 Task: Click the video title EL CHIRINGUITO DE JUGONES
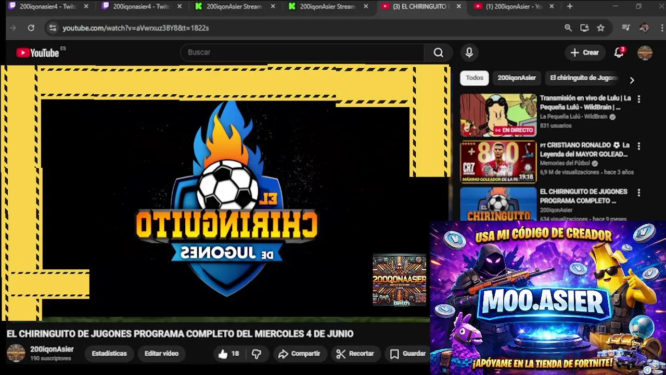click(180, 334)
